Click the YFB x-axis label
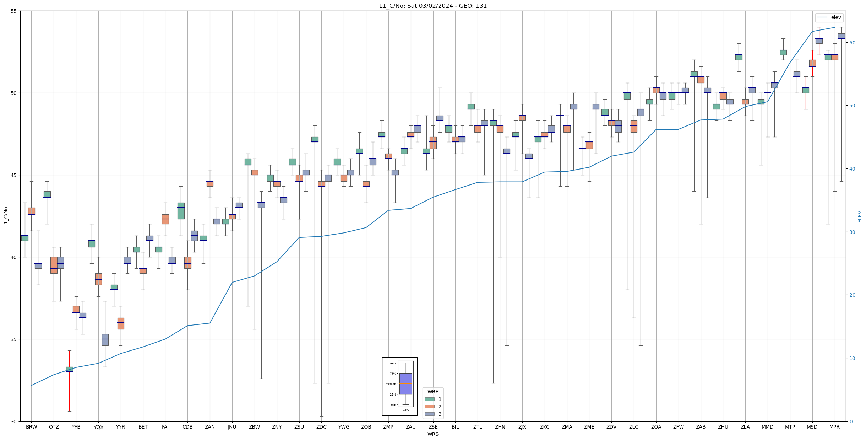Screen dimensions: 866x440 point(76,427)
